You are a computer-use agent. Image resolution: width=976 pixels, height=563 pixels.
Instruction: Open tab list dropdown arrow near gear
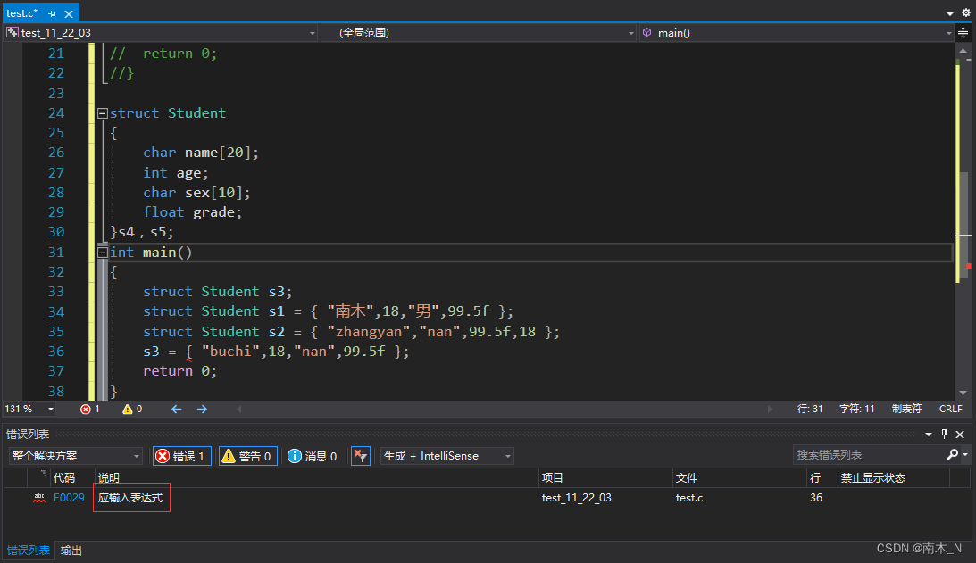coord(950,13)
